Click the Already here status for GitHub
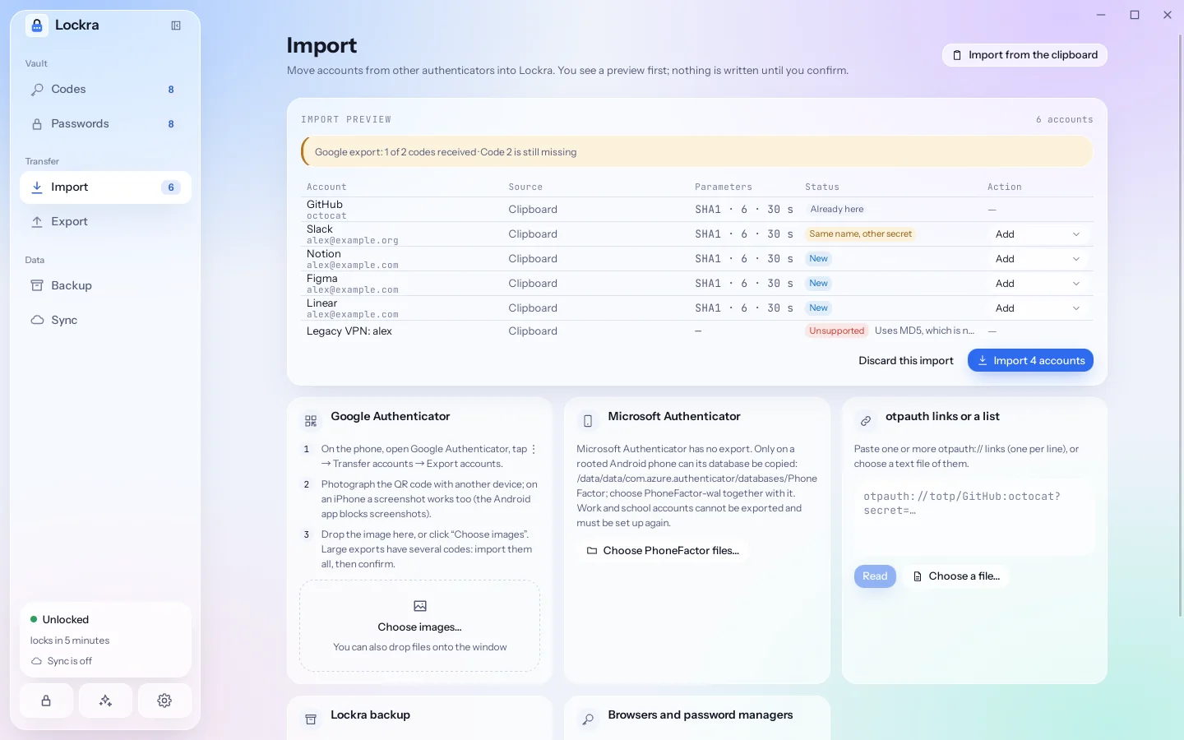Image resolution: width=1184 pixels, height=740 pixels. tap(836, 210)
